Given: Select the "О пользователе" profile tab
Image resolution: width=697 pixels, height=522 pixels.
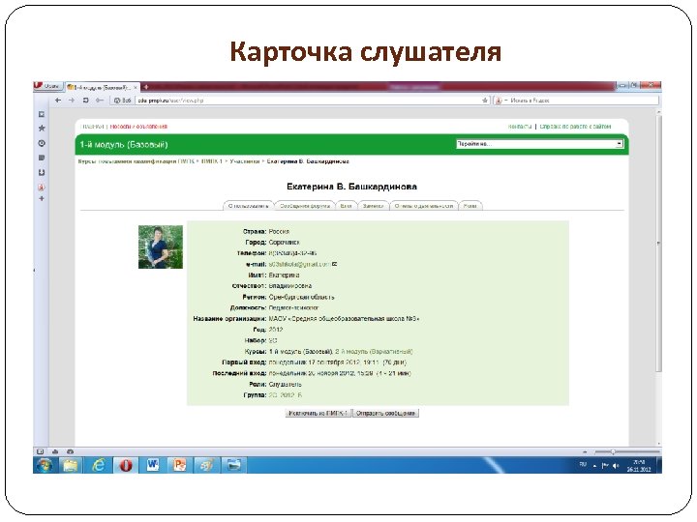Looking at the screenshot, I should pos(248,206).
